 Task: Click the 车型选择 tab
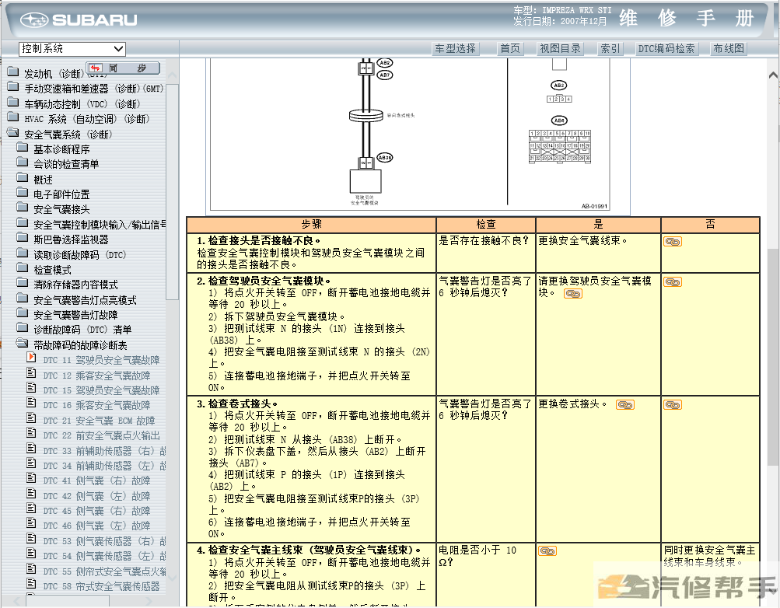pos(455,49)
